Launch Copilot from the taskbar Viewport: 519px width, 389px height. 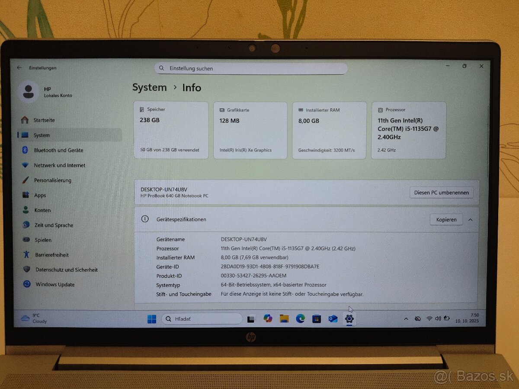(268, 319)
